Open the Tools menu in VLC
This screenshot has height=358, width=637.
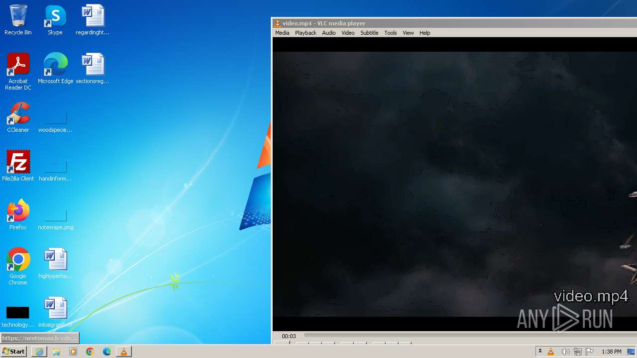click(x=391, y=33)
